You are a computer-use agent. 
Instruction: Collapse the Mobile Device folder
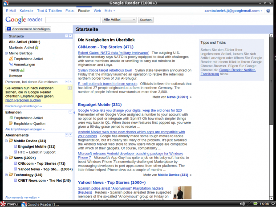[7, 141]
